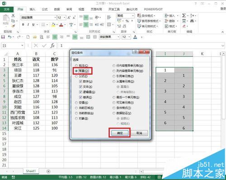Click the percent style icon
The width and height of the screenshot is (226, 180).
[127, 21]
